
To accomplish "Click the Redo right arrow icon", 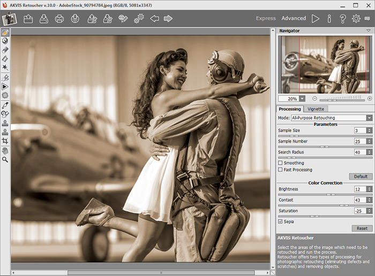I will (168, 19).
